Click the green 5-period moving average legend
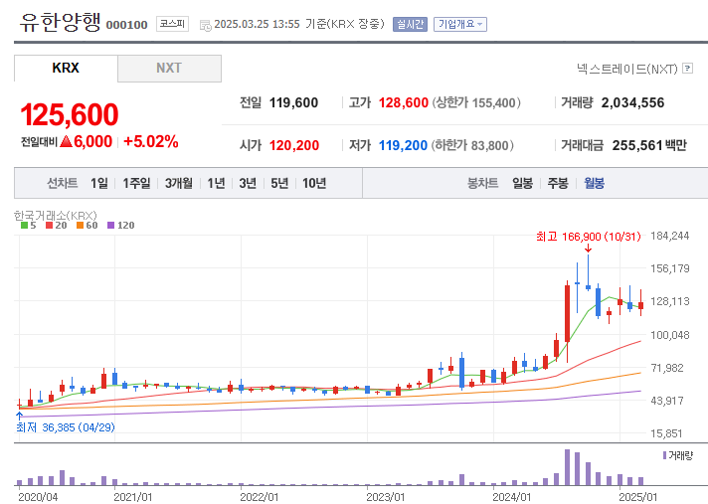Viewport: 708px width, 504px height. (29, 225)
